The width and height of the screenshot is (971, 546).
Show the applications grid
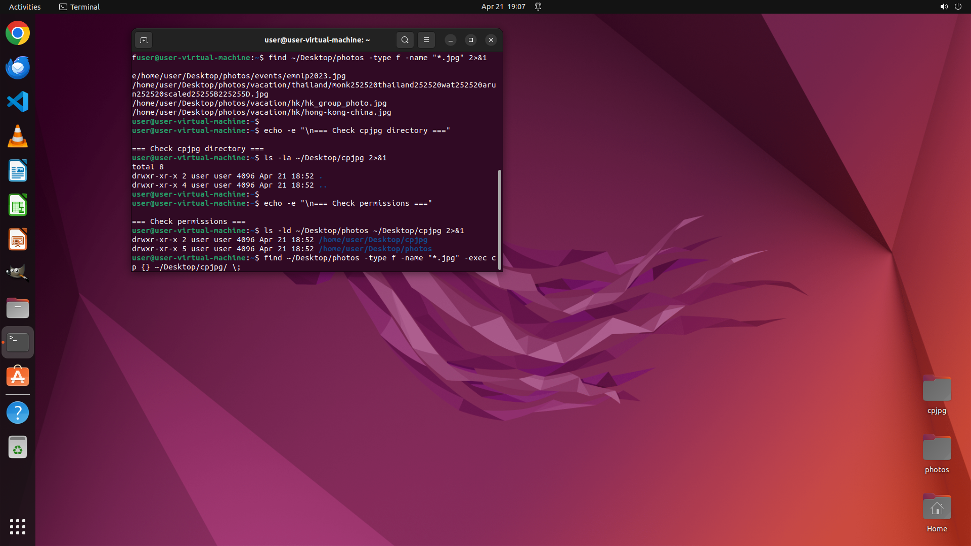click(18, 526)
